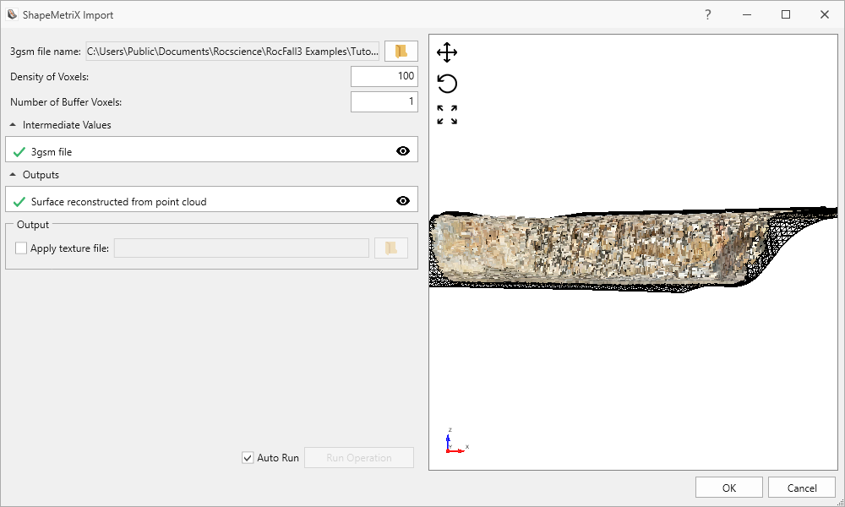
Task: Disable the Auto Run checkbox
Action: pos(248,458)
